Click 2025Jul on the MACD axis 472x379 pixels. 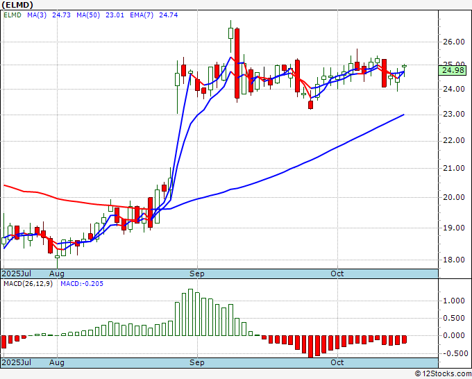click(17, 362)
